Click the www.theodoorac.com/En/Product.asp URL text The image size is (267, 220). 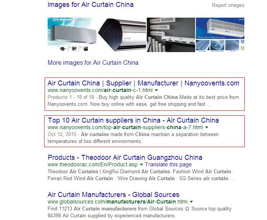pyautogui.click(x=93, y=165)
